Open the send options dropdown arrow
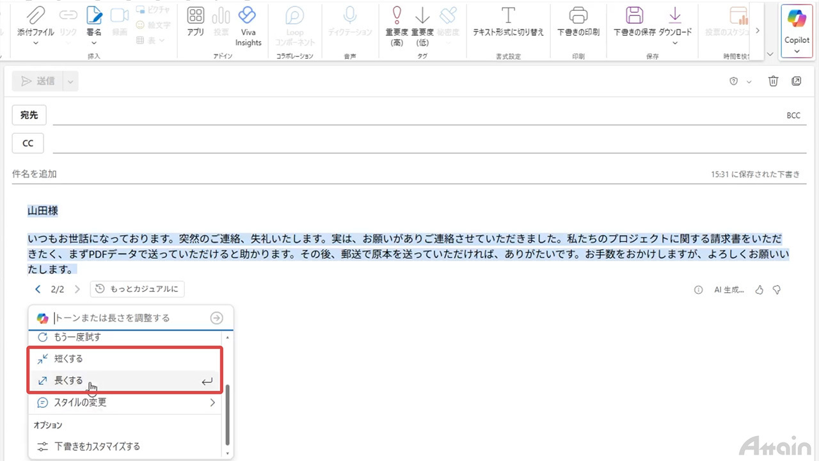This screenshot has width=819, height=461. pyautogui.click(x=70, y=81)
